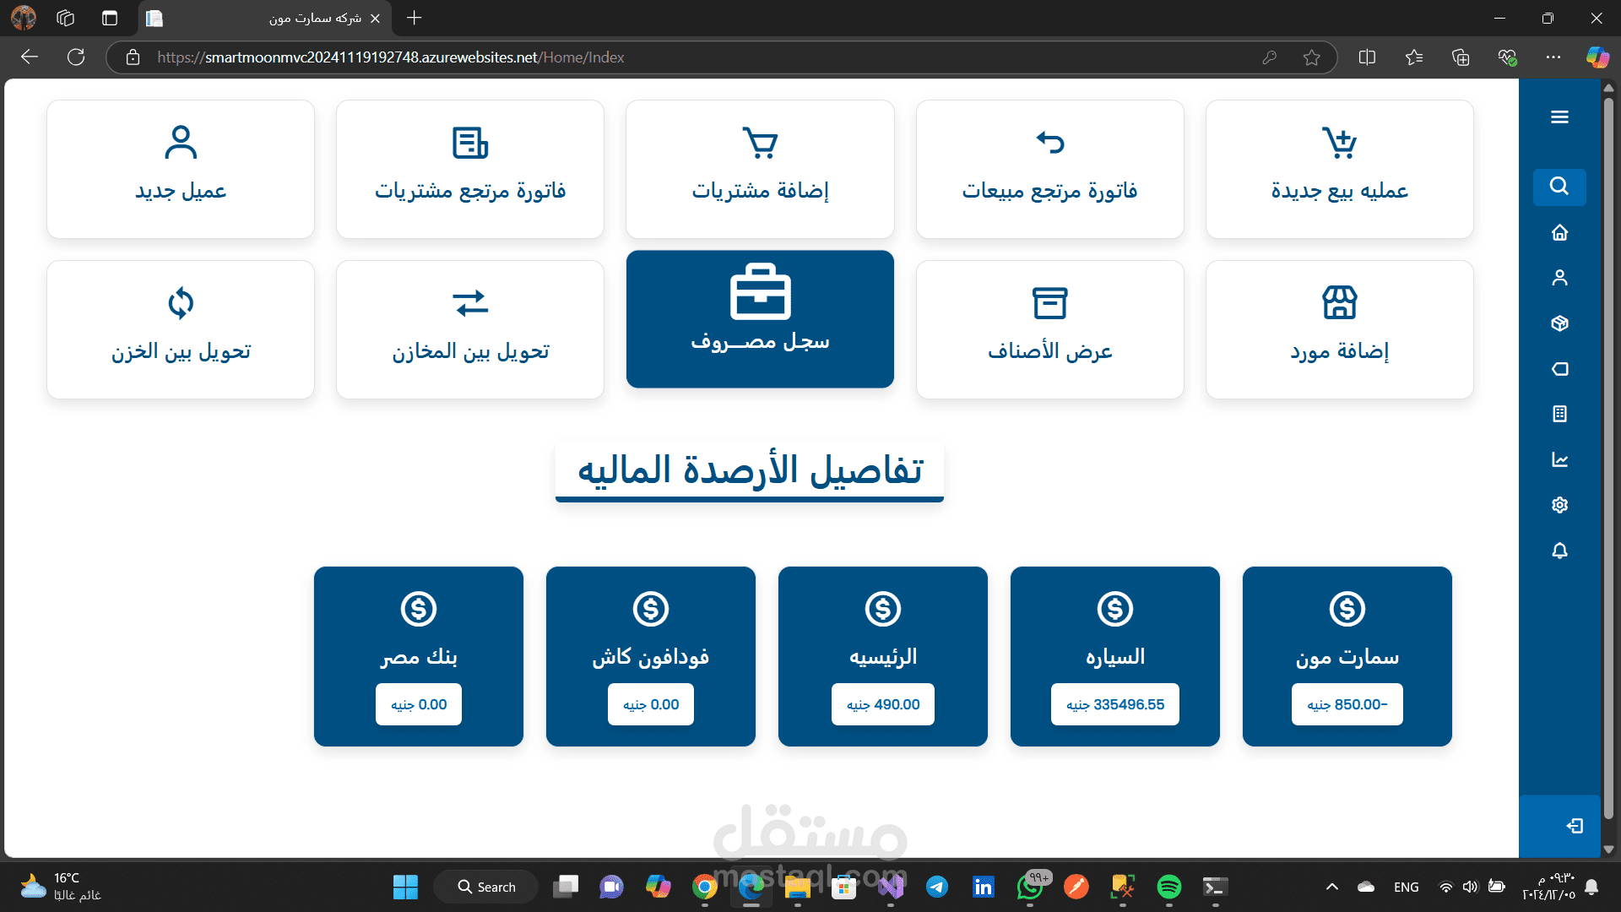Open settings via sidebar gear icon

tap(1559, 504)
